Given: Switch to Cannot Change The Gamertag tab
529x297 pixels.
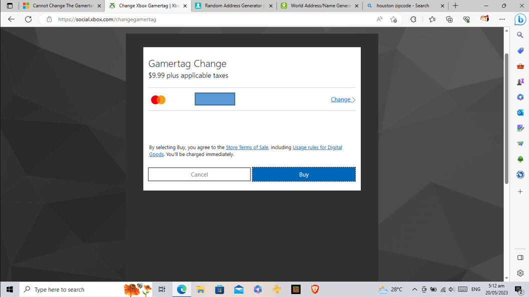Looking at the screenshot, I should pos(62,5).
